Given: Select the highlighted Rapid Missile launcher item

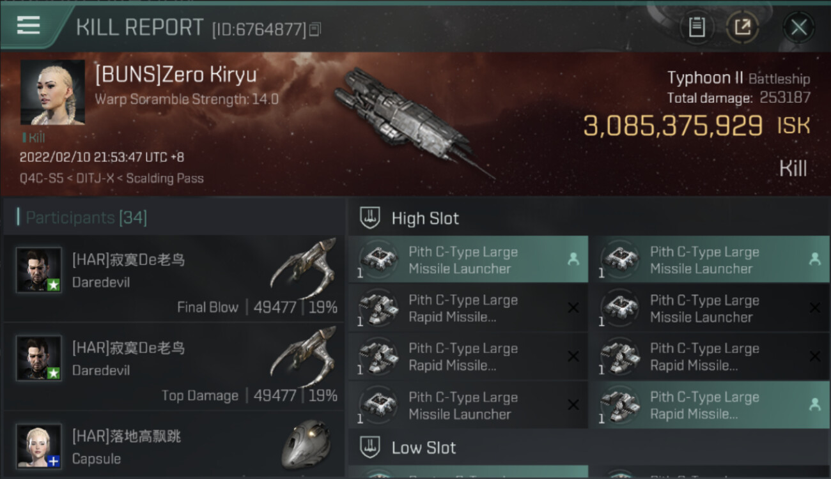Looking at the screenshot, I should (708, 406).
